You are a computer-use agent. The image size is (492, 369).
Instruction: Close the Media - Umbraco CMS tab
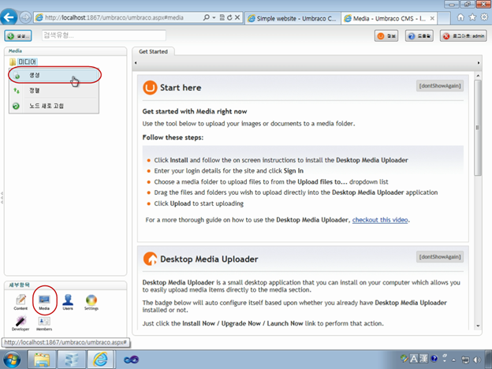click(x=432, y=18)
